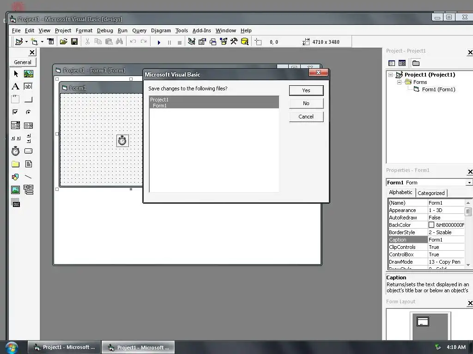Open the Add Project dropdown arrow
Viewport: 473px width, 354px height.
(x=26, y=41)
